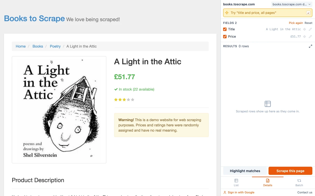Viewport: 315px width, 196px height.
Task: Click the green £51.77 price on the page
Action: click(124, 77)
